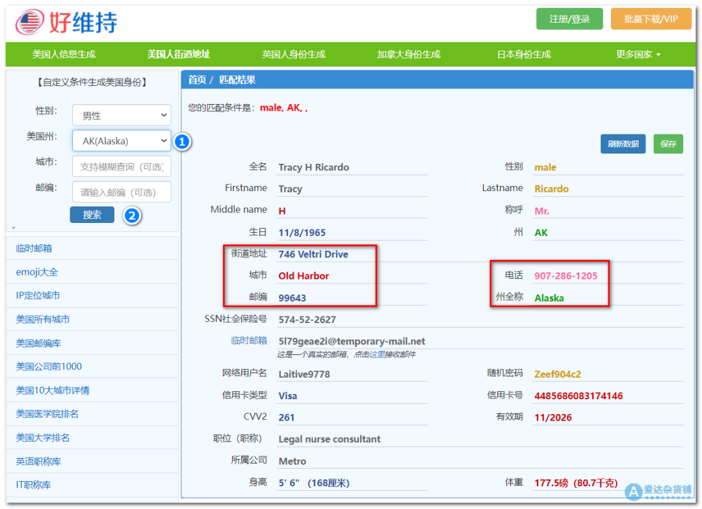Image resolution: width=702 pixels, height=509 pixels.
Task: Select weight value 177.5磅
Action: click(551, 483)
